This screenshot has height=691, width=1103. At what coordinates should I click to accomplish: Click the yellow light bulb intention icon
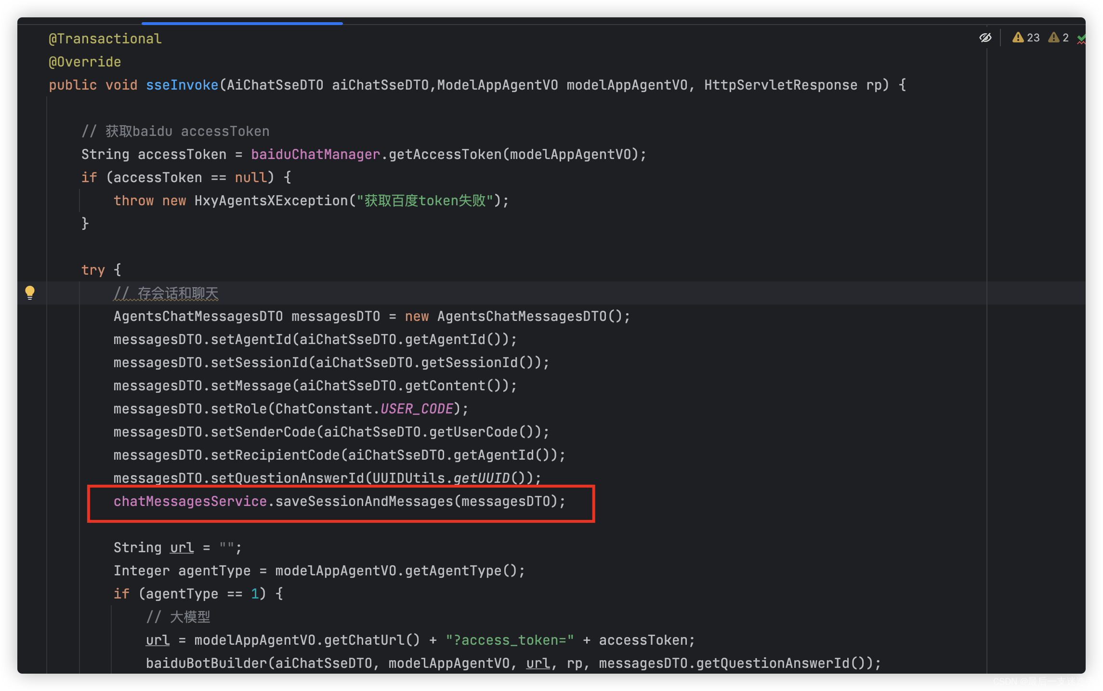point(30,292)
